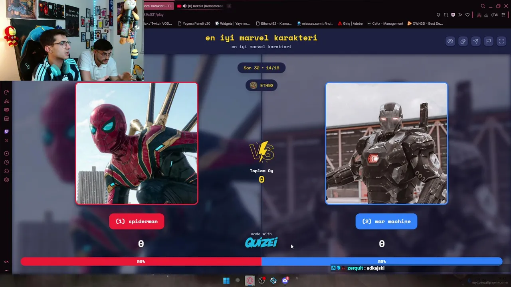Viewport: 511px width, 287px height.
Task: Open GX Control speedometer icon in sidebar
Action: click(6, 92)
